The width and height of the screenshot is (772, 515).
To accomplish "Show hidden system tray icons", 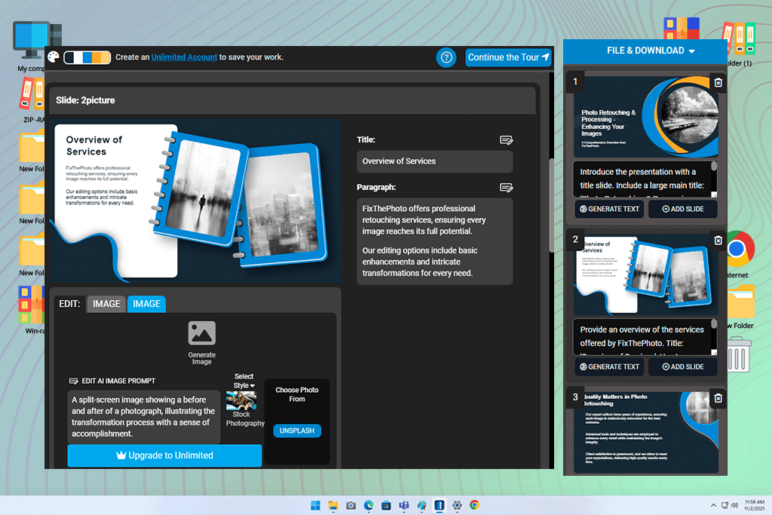I will point(713,505).
